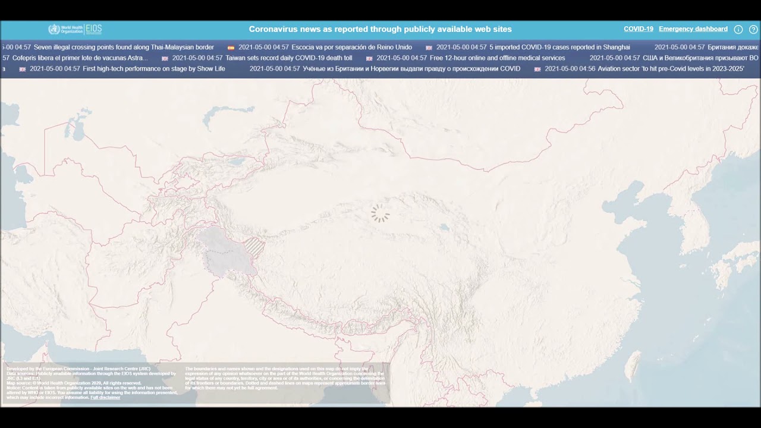Image resolution: width=761 pixels, height=428 pixels.
Task: Open Taiwan sets record daily death toll headline
Action: pos(289,58)
